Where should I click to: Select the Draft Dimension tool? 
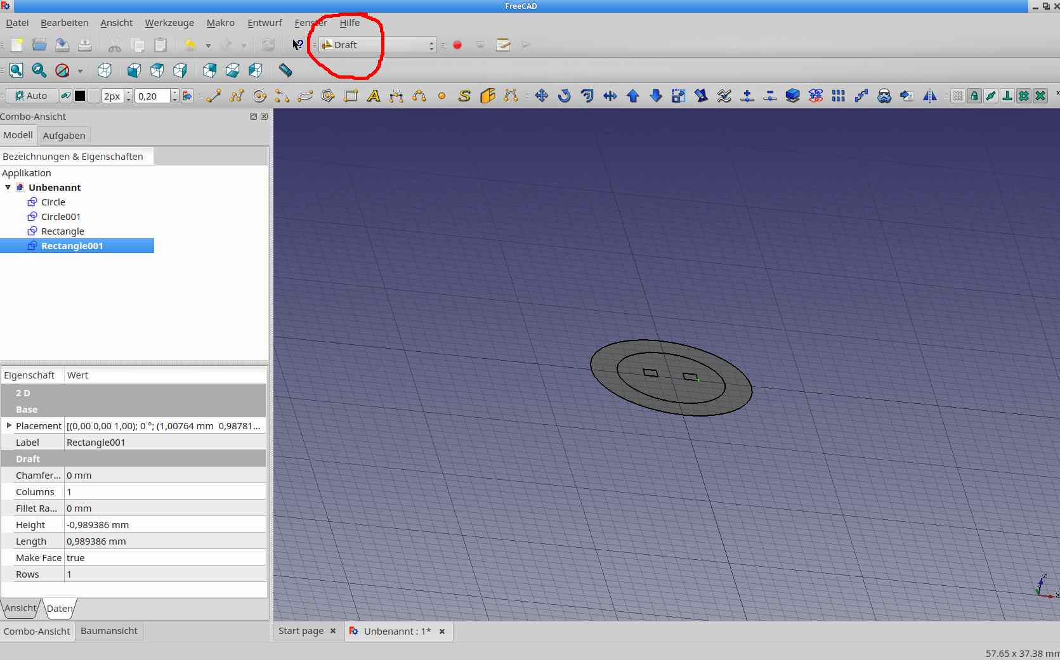[x=396, y=96]
